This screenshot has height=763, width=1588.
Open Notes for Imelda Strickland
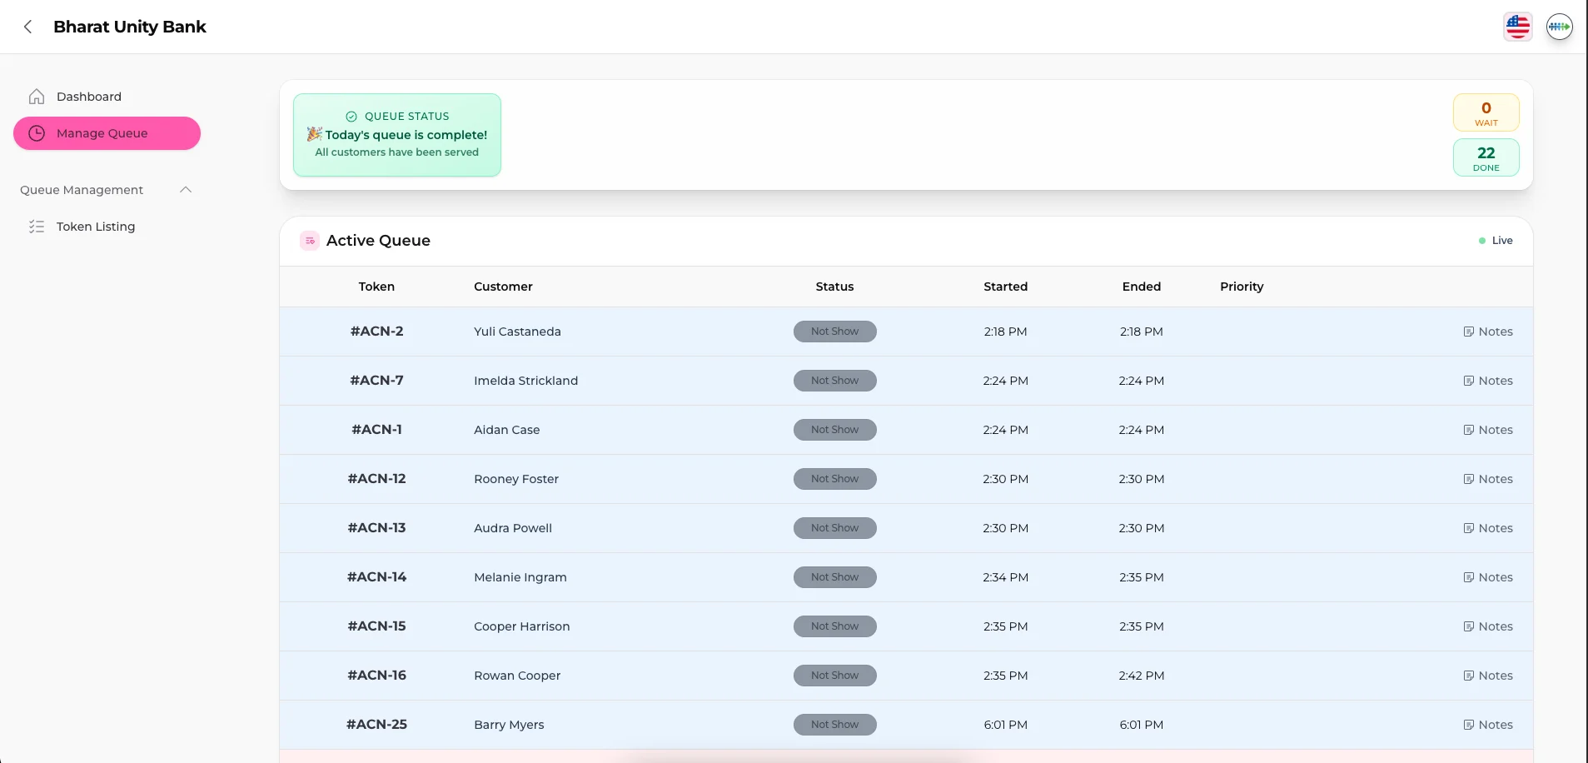point(1488,381)
